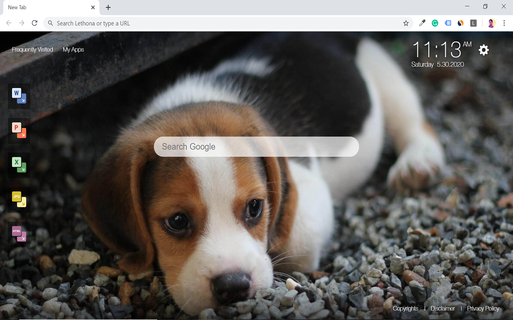Screen dimensions: 513x320
Task: Click the Search Google input box
Action: pyautogui.click(x=256, y=147)
